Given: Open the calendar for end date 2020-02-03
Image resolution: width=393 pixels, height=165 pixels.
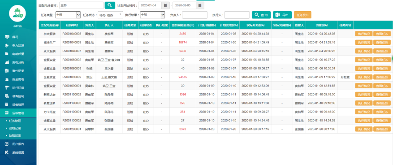Looking at the screenshot, I should pos(200,5).
